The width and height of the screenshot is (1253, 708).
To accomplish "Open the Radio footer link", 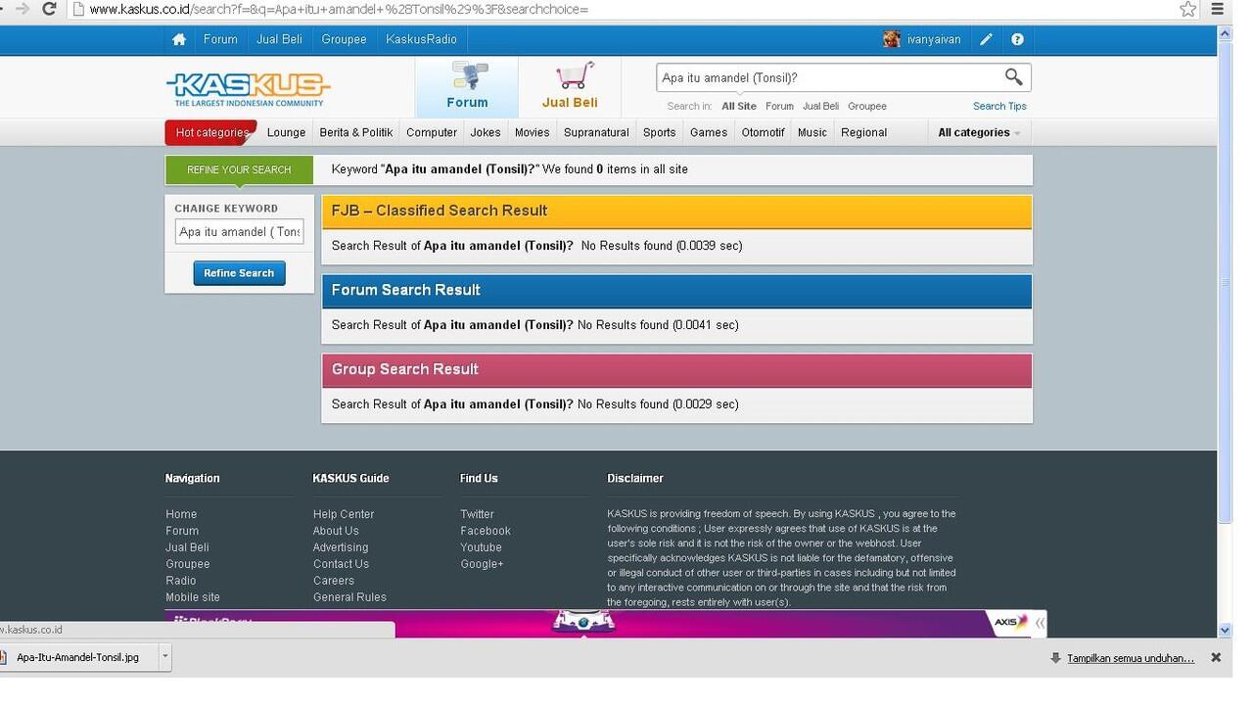I will click(x=181, y=581).
